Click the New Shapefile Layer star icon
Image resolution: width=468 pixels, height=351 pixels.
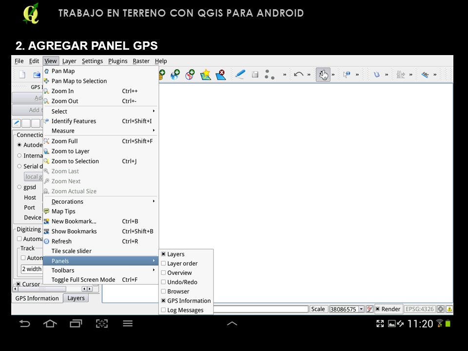coord(206,74)
